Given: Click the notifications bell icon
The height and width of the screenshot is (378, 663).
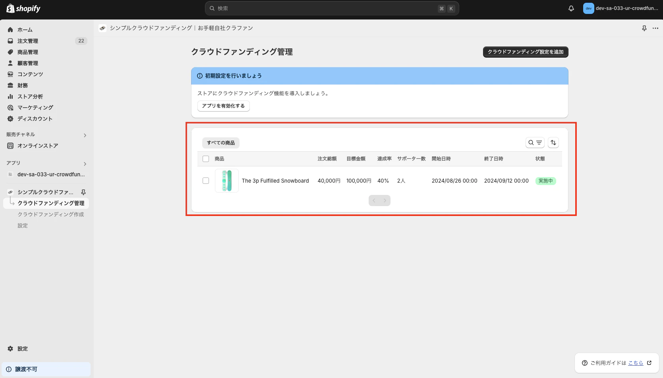Looking at the screenshot, I should (571, 8).
